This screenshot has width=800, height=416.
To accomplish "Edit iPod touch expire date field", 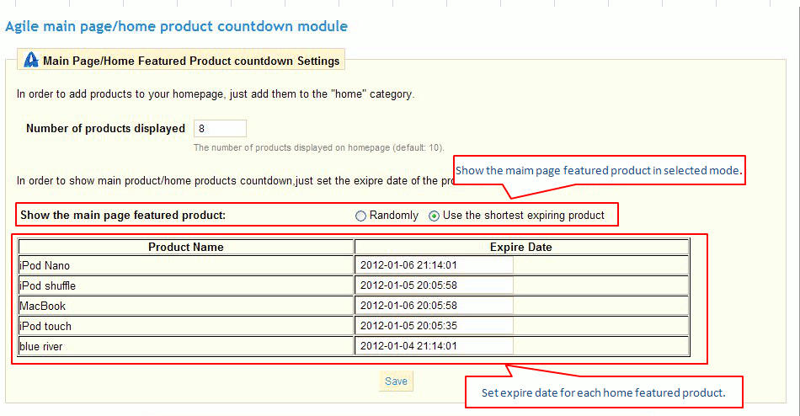I will [x=435, y=326].
